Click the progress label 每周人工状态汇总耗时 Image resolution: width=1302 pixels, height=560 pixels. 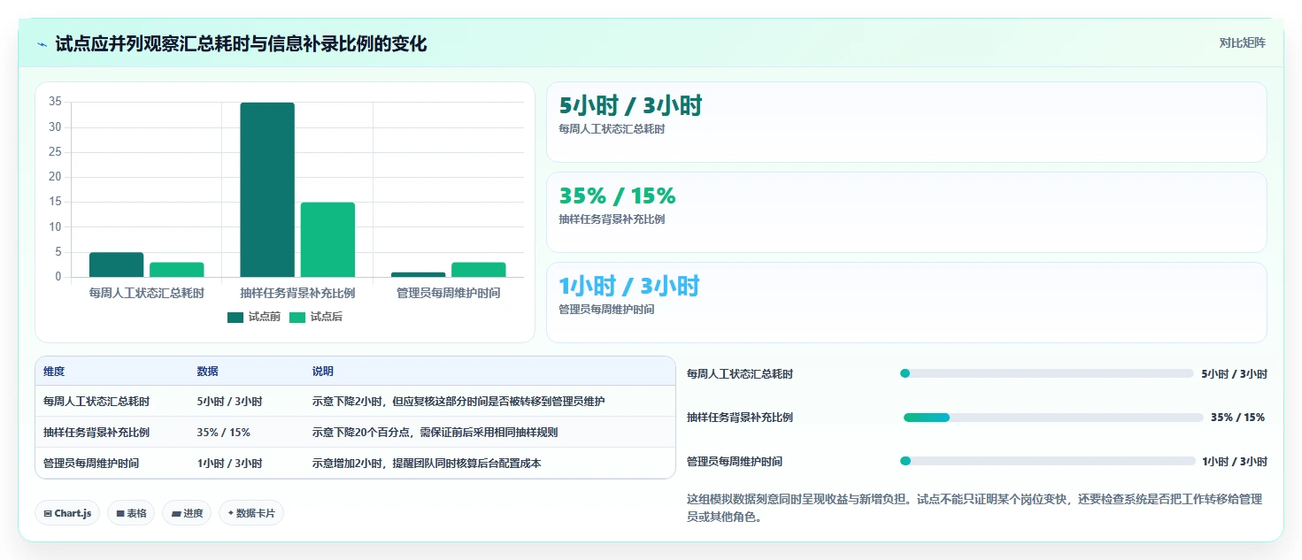740,374
